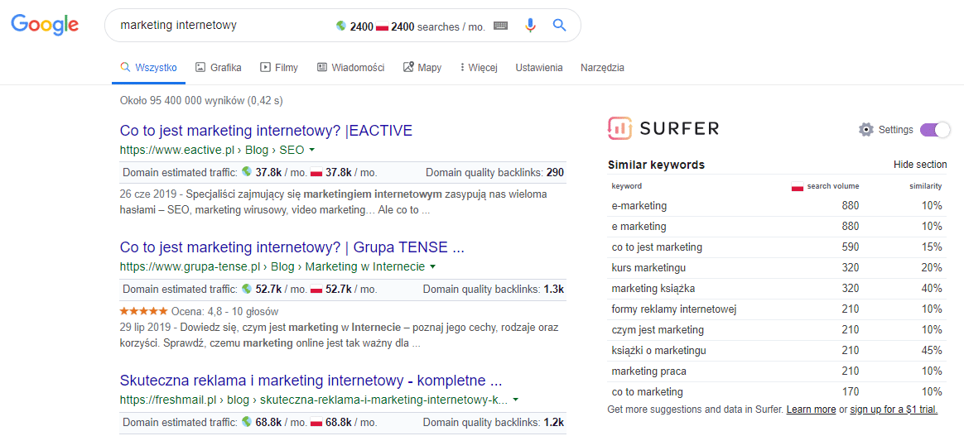Click the 45% similarity value
The height and width of the screenshot is (436, 964).
pyautogui.click(x=932, y=351)
